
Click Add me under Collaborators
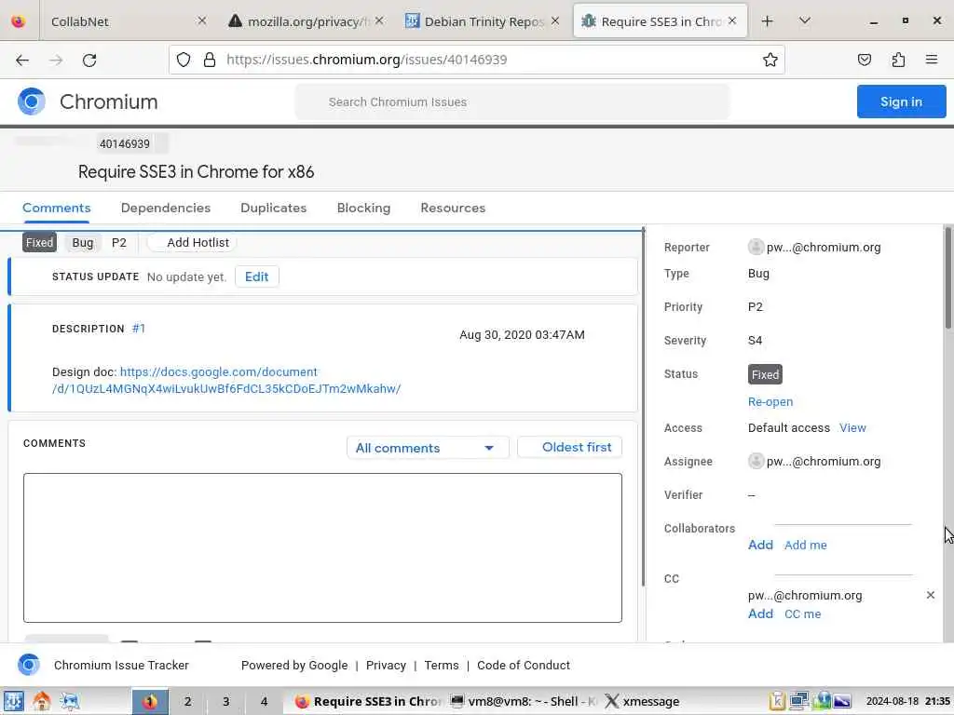point(806,546)
